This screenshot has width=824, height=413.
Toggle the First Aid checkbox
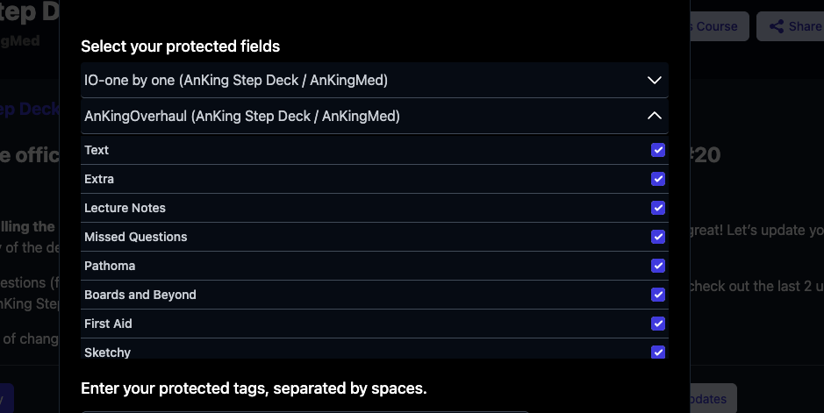coord(658,324)
